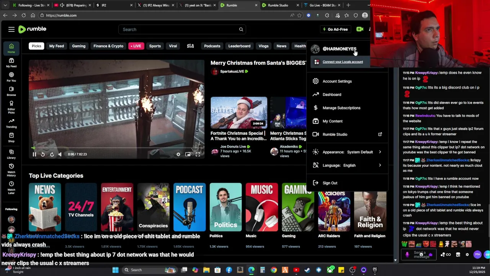Select the Podcasts category tab
This screenshot has width=490, height=276.
[212, 46]
